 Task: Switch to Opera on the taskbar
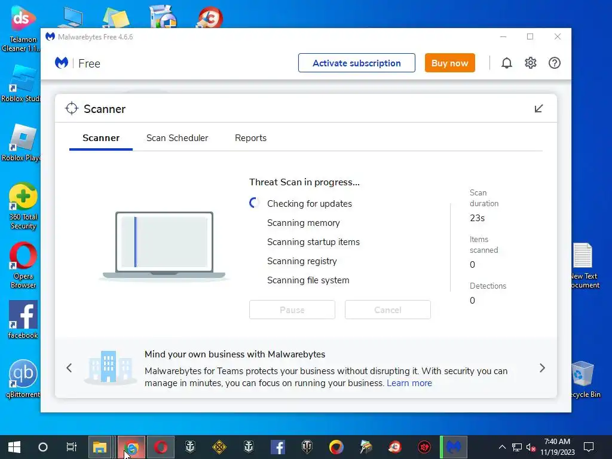coord(160,447)
